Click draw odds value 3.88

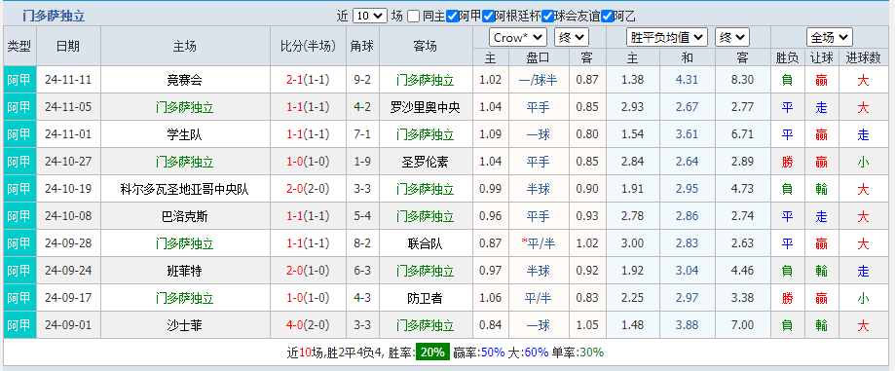pyautogui.click(x=687, y=325)
